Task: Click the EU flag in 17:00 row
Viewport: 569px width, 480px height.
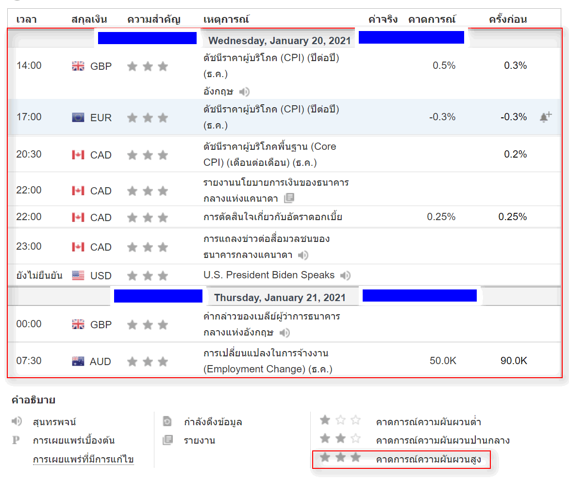Action: (78, 117)
